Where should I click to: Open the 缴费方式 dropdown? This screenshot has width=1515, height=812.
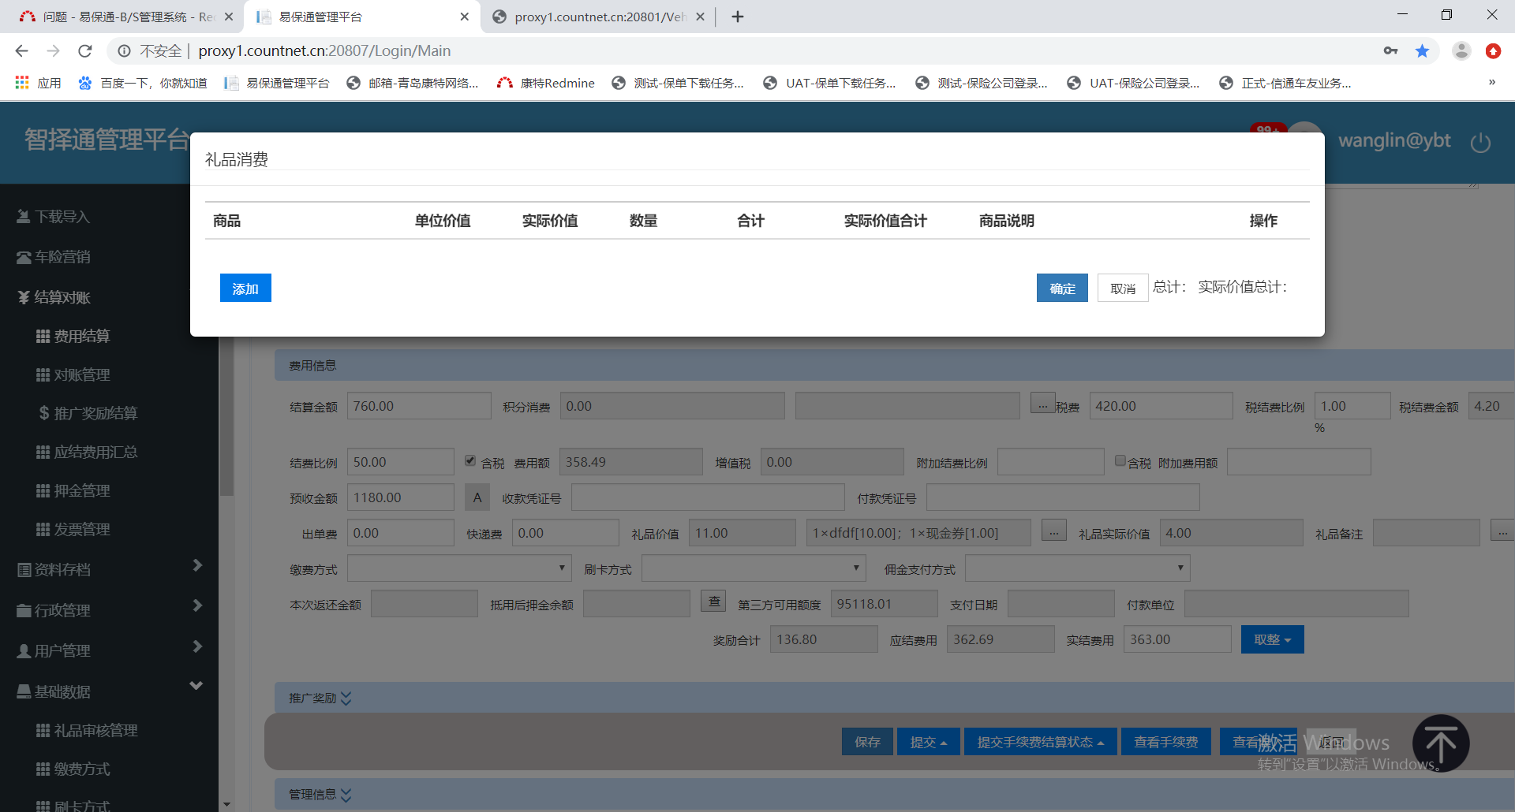[458, 568]
